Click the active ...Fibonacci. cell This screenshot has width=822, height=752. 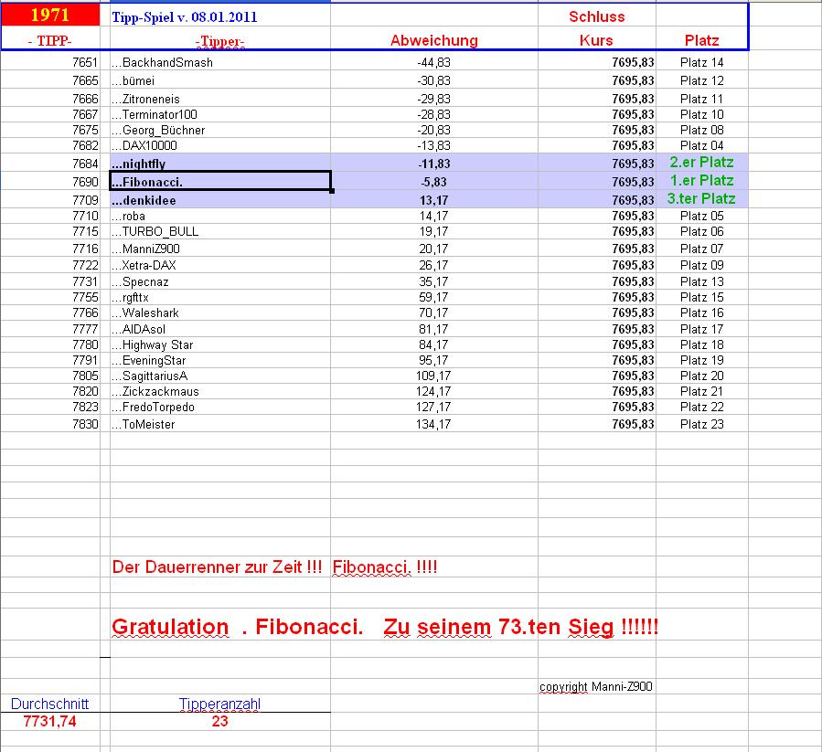219,181
